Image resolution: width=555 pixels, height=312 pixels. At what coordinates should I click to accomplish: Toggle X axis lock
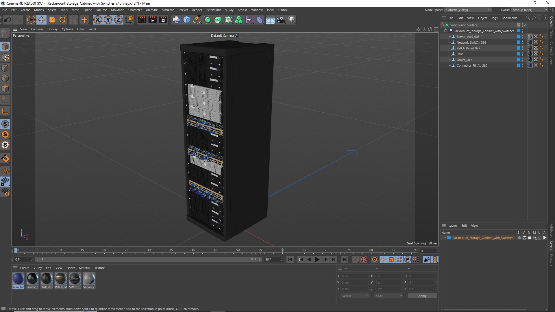(98, 20)
